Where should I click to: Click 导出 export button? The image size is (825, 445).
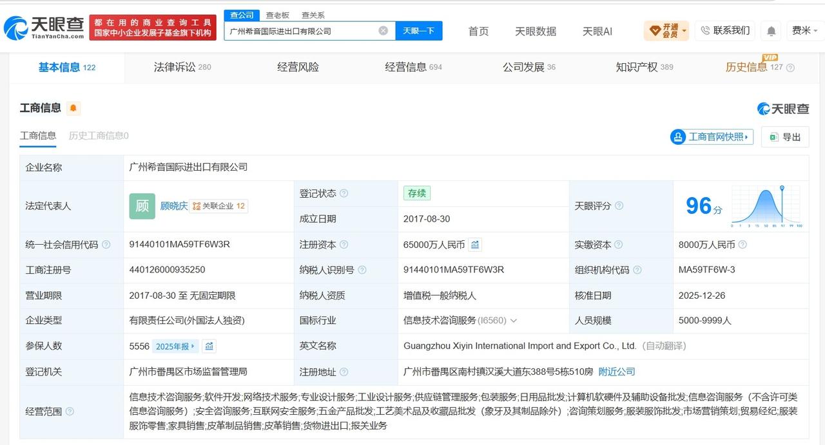coord(785,137)
